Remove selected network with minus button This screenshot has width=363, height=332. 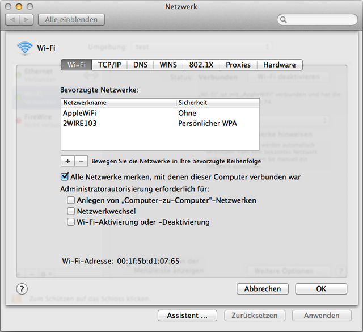coord(81,161)
